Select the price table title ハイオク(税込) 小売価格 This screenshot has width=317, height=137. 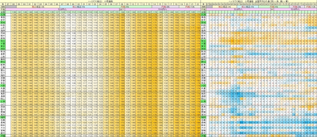click(x=100, y=1)
